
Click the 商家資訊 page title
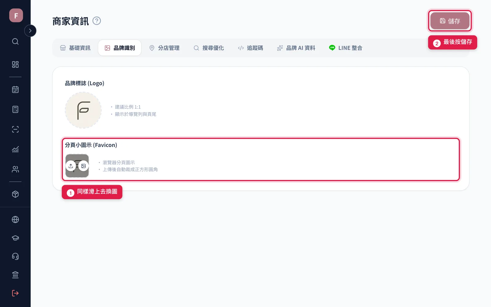click(71, 21)
